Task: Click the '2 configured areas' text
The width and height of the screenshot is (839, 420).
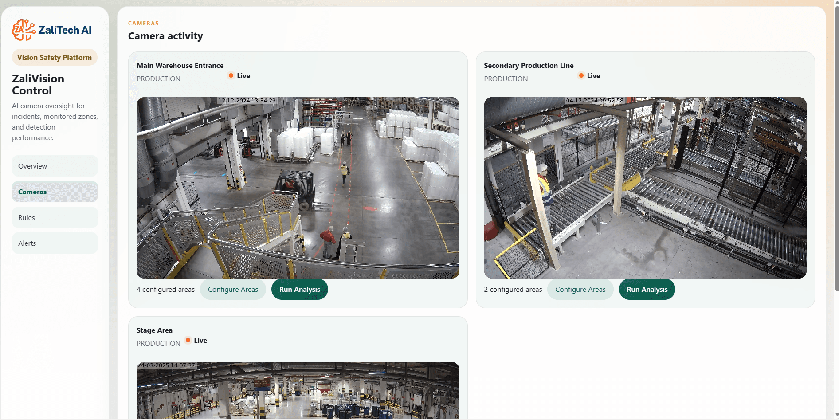Action: (513, 289)
